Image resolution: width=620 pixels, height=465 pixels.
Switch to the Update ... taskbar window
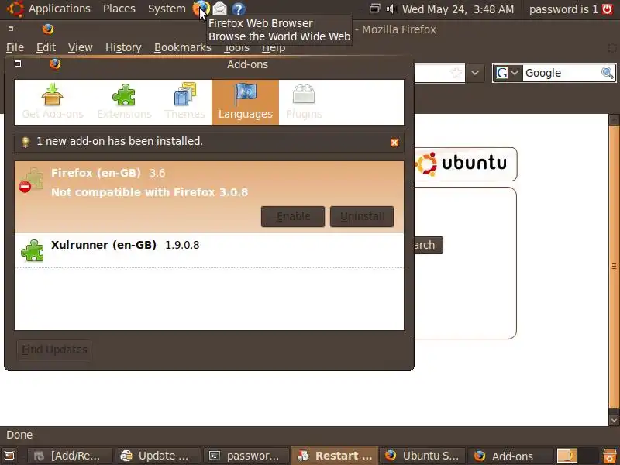tap(157, 456)
